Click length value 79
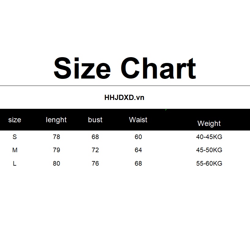This screenshot has height=250, width=250. pyautogui.click(x=57, y=150)
